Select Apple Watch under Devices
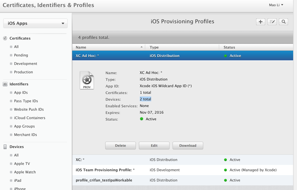Image resolution: width=297 pixels, height=190 pixels. click(x=25, y=172)
